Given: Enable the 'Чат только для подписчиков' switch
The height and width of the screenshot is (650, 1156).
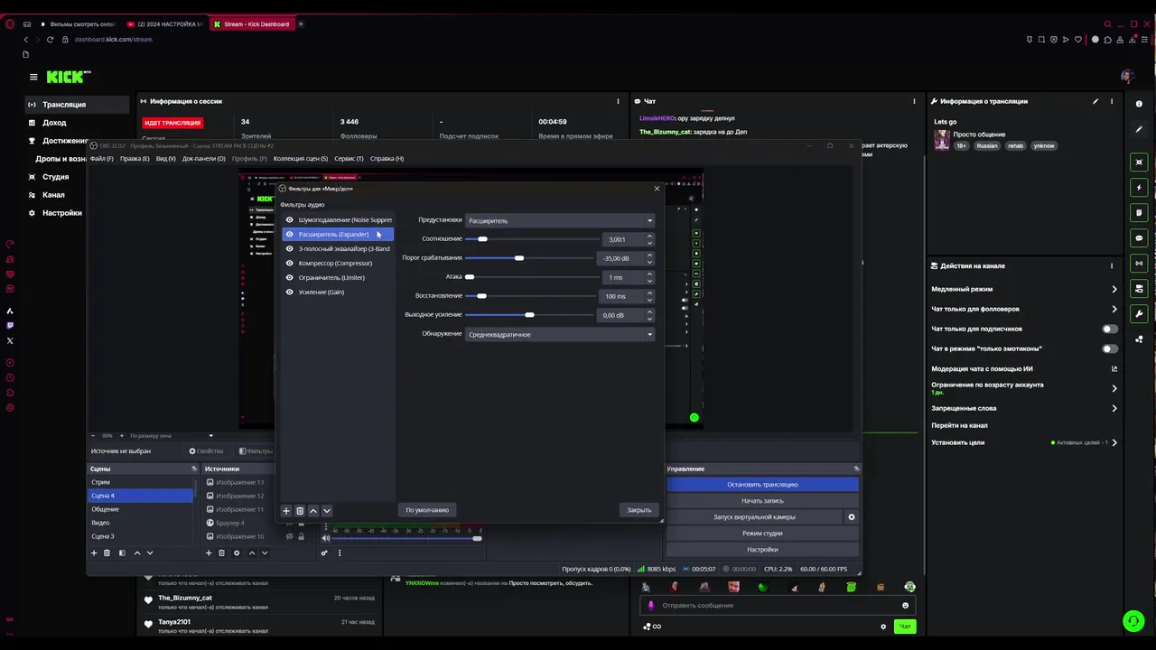Looking at the screenshot, I should (x=1110, y=329).
